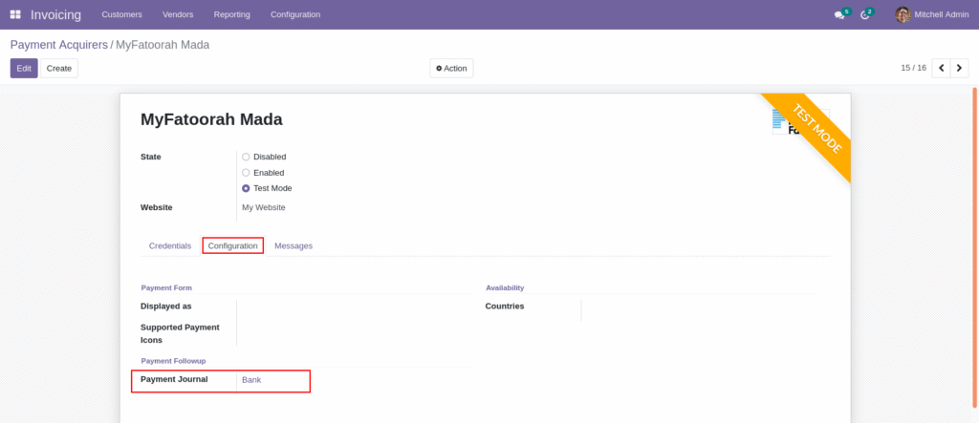
Task: Open the apps grid menu icon
Action: [x=15, y=14]
